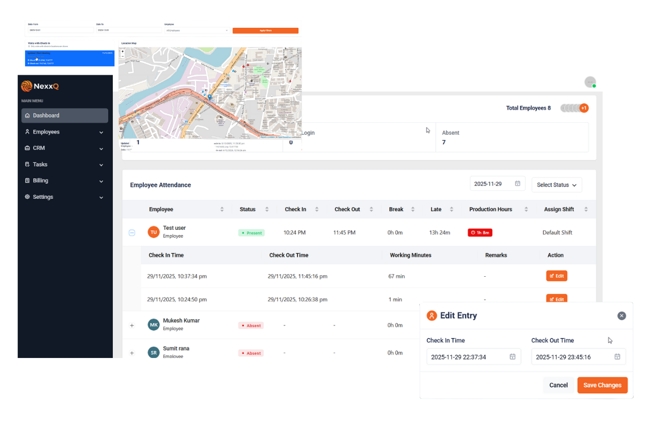The width and height of the screenshot is (662, 421).
Task: Click the +1 employees avatar badge
Action: 584,108
